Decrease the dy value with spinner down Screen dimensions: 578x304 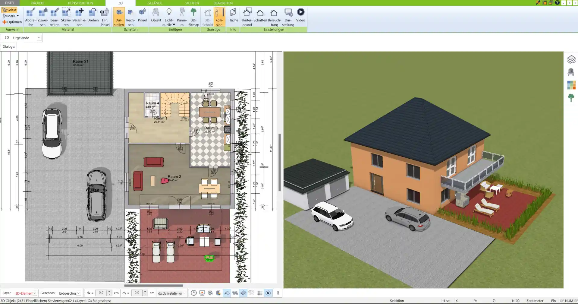145,295
